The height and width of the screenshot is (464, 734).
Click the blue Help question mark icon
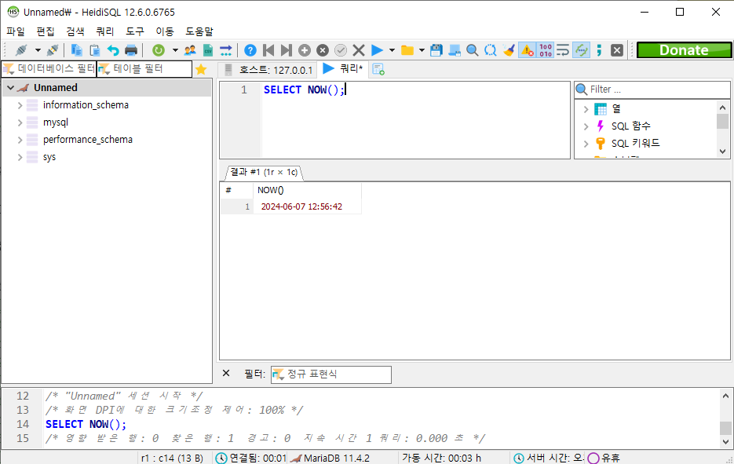click(250, 50)
